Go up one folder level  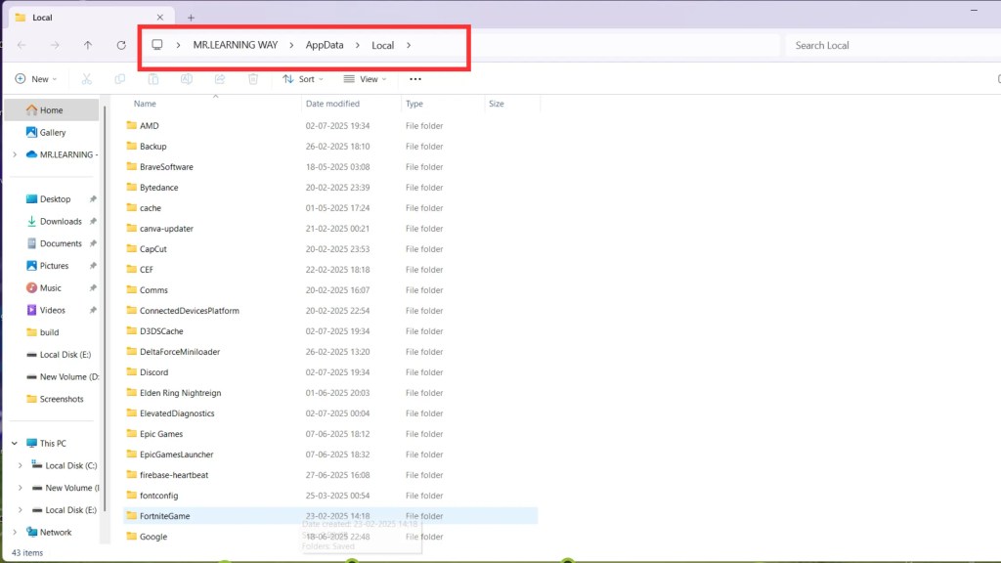tap(88, 45)
